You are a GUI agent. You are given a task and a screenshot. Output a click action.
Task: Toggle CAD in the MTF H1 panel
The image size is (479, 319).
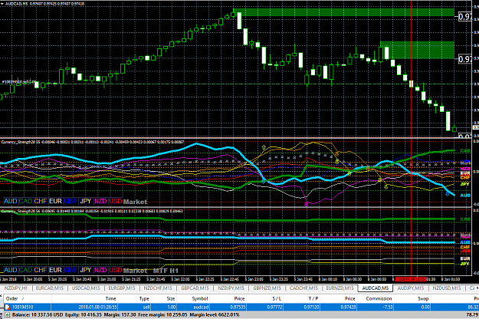(25, 270)
